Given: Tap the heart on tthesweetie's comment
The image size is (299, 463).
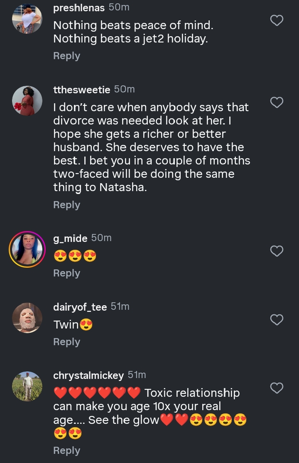Looking at the screenshot, I should click(277, 102).
